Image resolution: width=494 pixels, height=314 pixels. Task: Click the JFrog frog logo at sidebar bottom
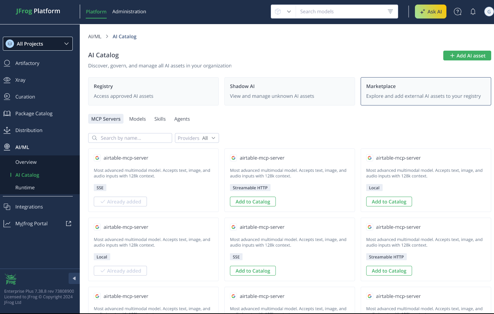tap(10, 279)
